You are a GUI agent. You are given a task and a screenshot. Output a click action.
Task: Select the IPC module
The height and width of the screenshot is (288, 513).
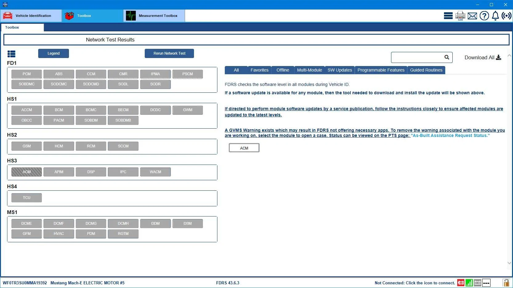tap(123, 172)
